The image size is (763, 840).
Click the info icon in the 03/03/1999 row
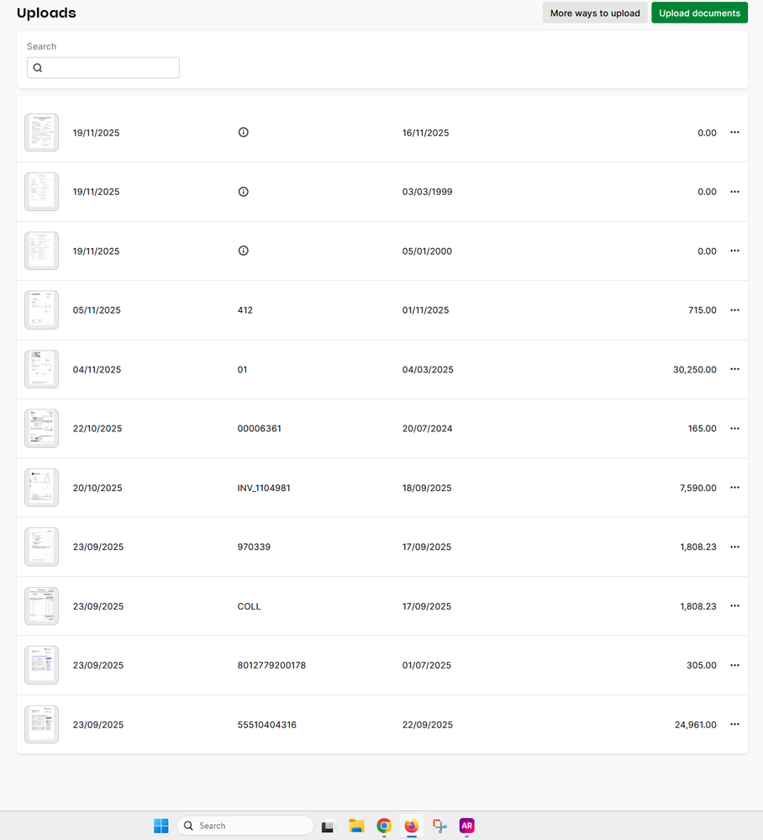244,192
